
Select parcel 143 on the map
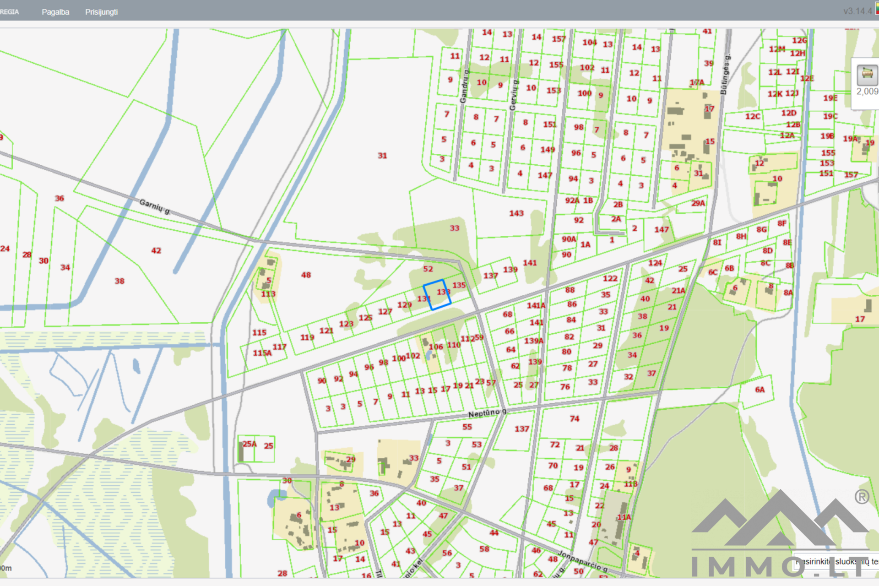tap(516, 213)
